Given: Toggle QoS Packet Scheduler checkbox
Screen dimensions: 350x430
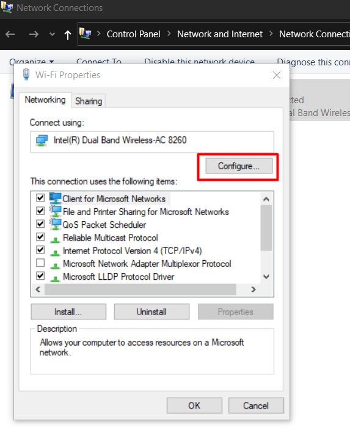Looking at the screenshot, I should tap(40, 224).
